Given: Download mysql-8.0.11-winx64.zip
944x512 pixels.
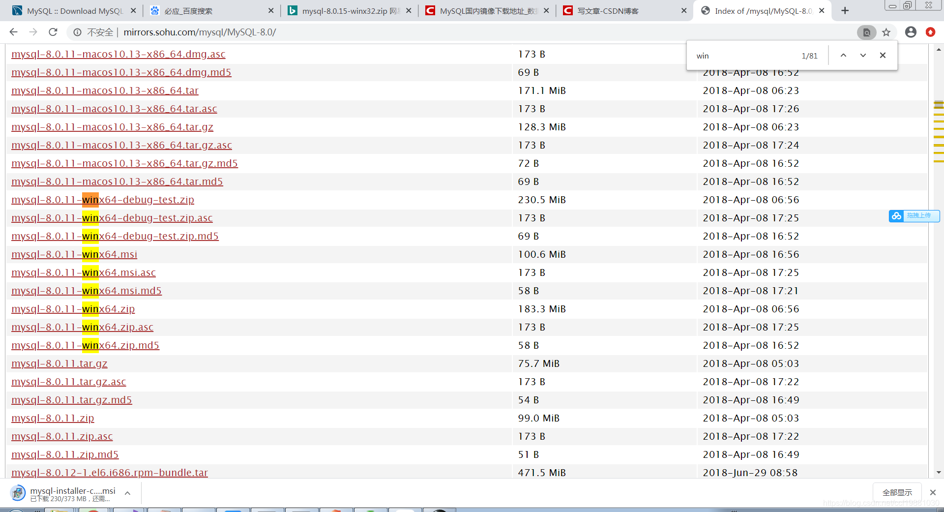Looking at the screenshot, I should point(73,309).
